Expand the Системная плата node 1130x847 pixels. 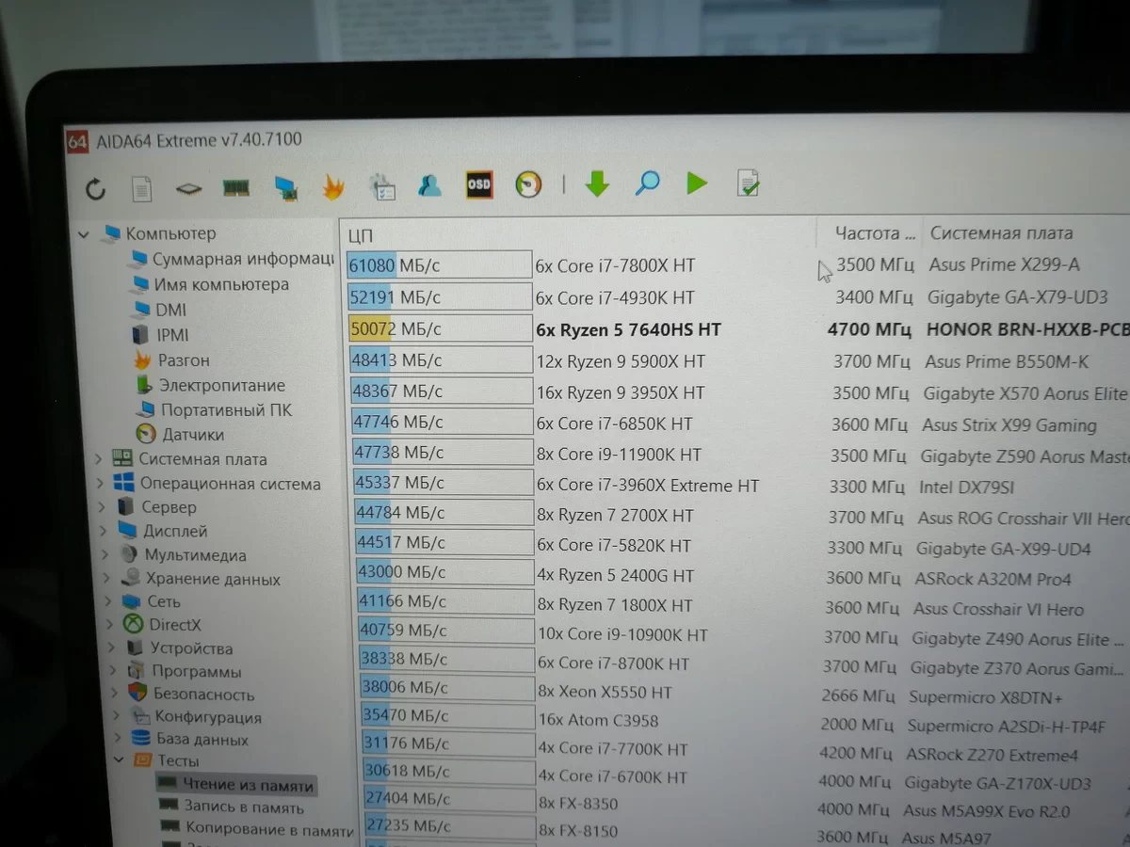[x=99, y=459]
